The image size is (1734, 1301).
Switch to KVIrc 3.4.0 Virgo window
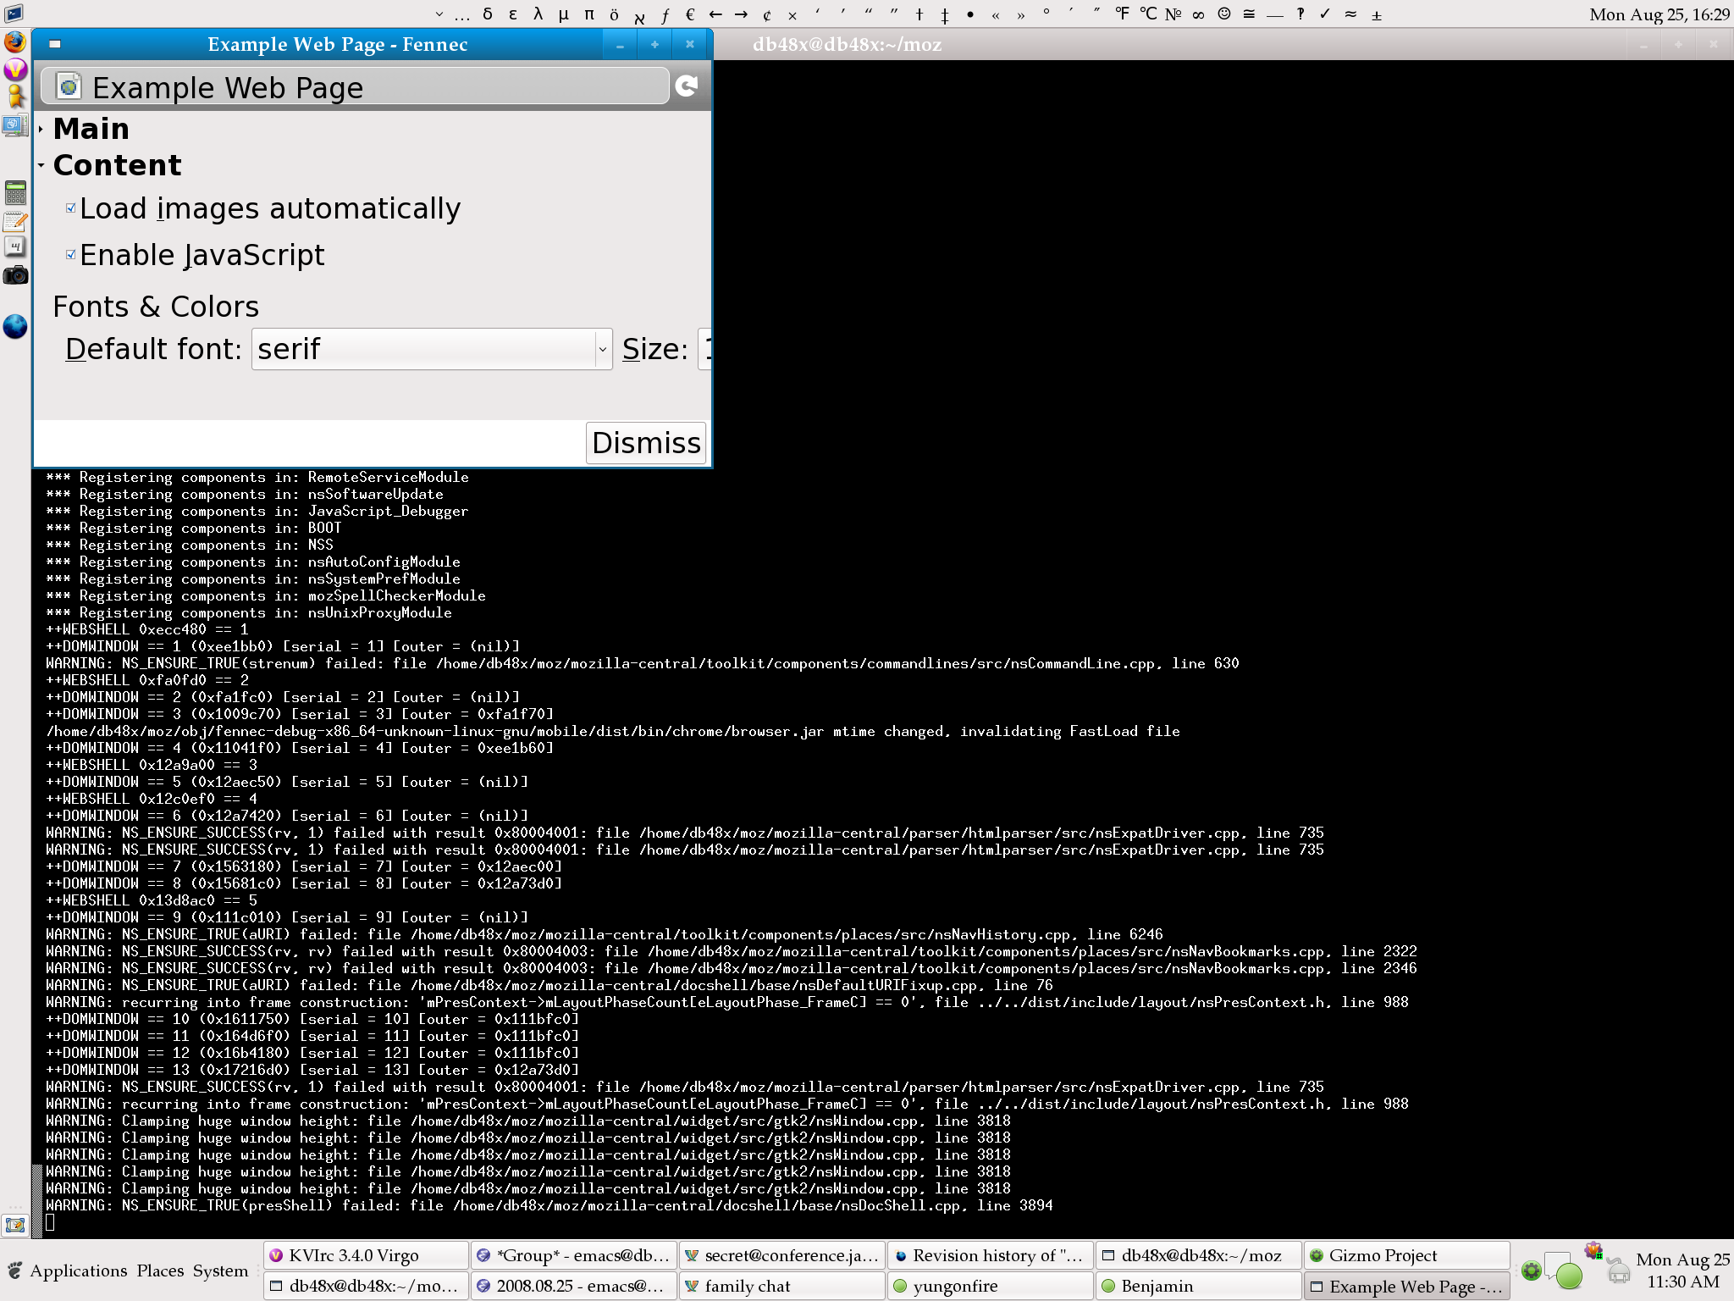[366, 1255]
